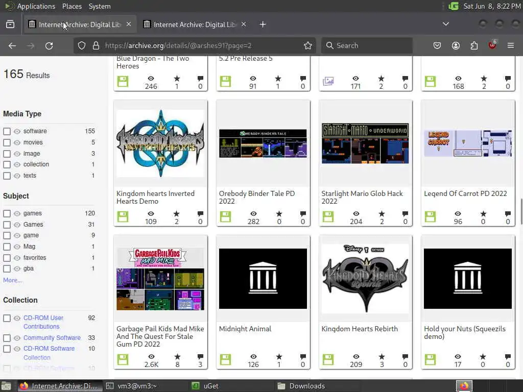
Task: Check the movies media type filter
Action: pyautogui.click(x=7, y=143)
